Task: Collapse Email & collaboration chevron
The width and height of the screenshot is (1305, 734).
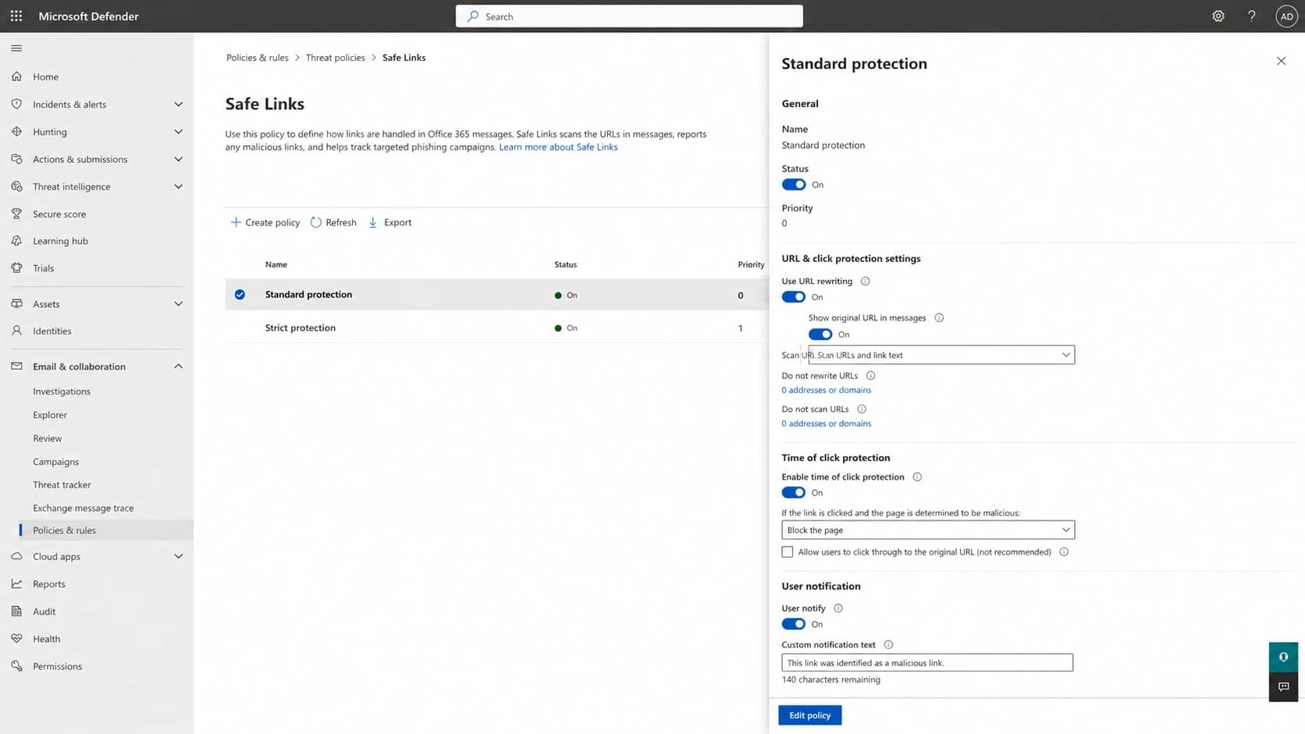Action: pyautogui.click(x=178, y=367)
